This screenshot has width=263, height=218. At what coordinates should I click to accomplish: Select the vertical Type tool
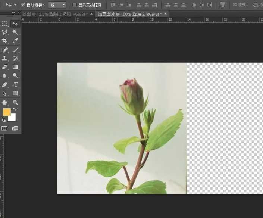pos(15,85)
